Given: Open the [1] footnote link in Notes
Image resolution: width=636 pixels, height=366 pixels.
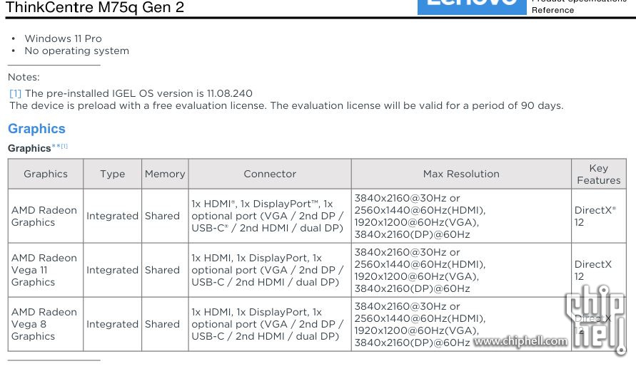Looking at the screenshot, I should (x=15, y=93).
